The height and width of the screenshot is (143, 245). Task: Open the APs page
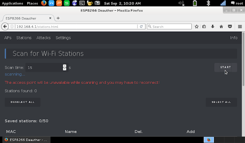pyautogui.click(x=8, y=38)
